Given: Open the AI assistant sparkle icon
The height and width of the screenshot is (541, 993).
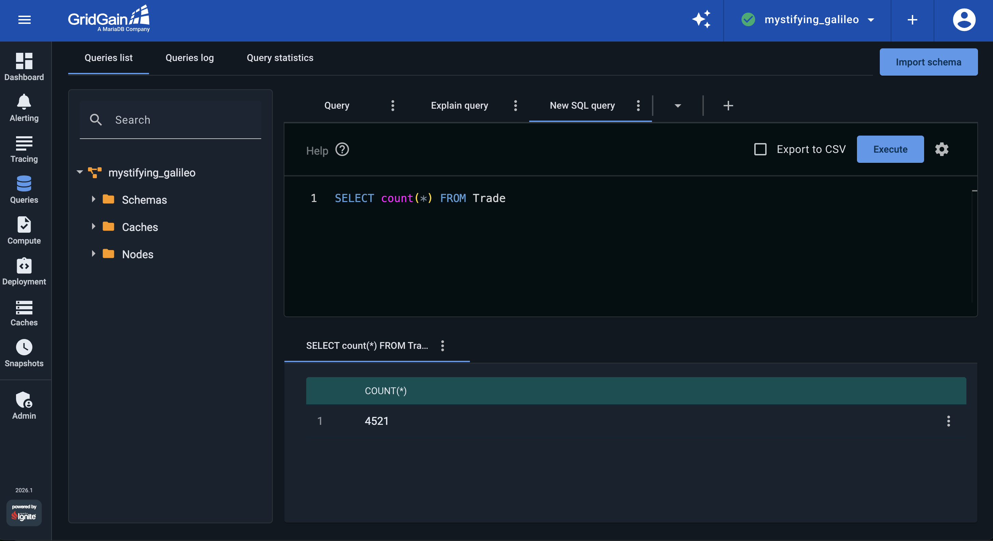Looking at the screenshot, I should 701,19.
